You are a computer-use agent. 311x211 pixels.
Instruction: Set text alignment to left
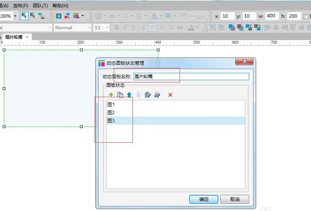point(144,27)
